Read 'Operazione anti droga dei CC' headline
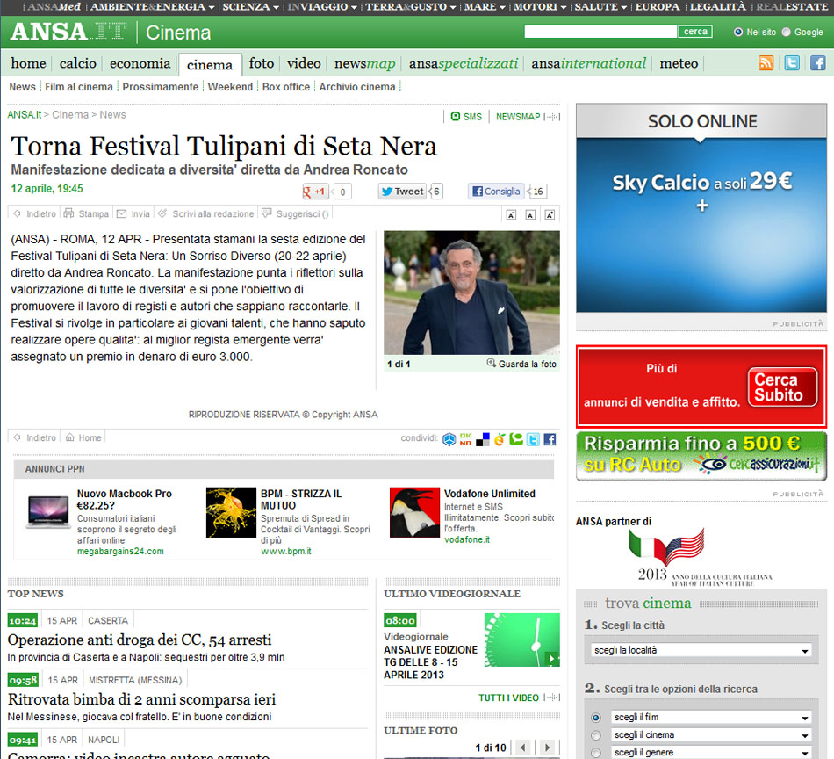This screenshot has height=759, width=834. pyautogui.click(x=140, y=640)
